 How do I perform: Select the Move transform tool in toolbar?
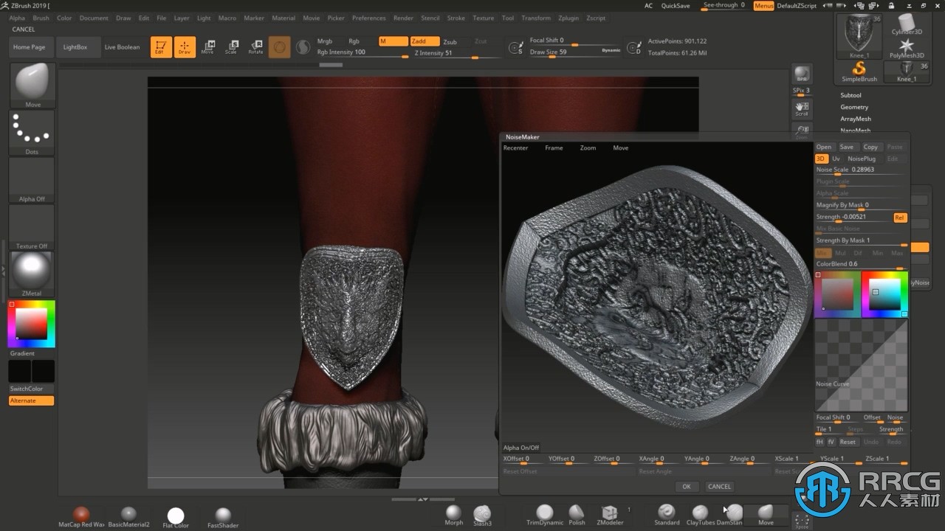pos(208,47)
